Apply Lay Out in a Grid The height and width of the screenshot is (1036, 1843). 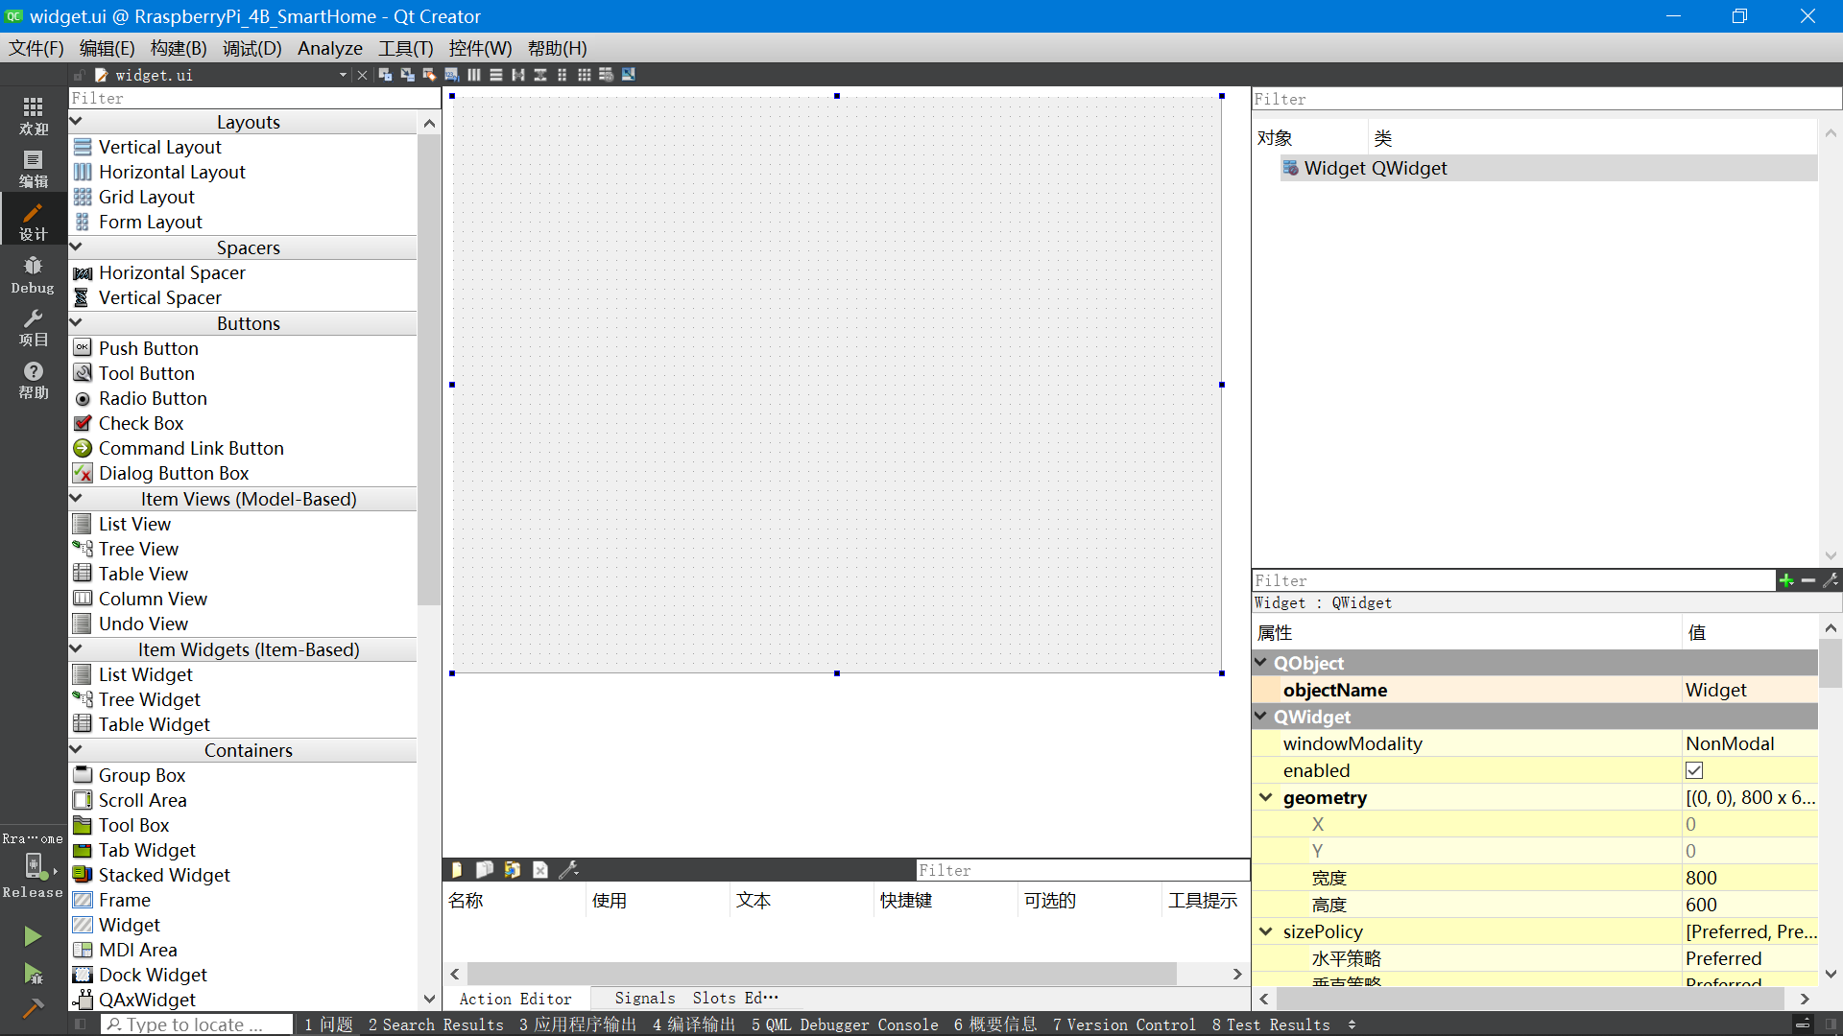tap(584, 75)
